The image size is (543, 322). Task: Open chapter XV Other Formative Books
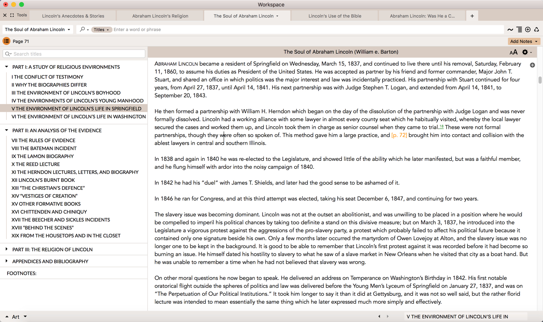point(46,204)
